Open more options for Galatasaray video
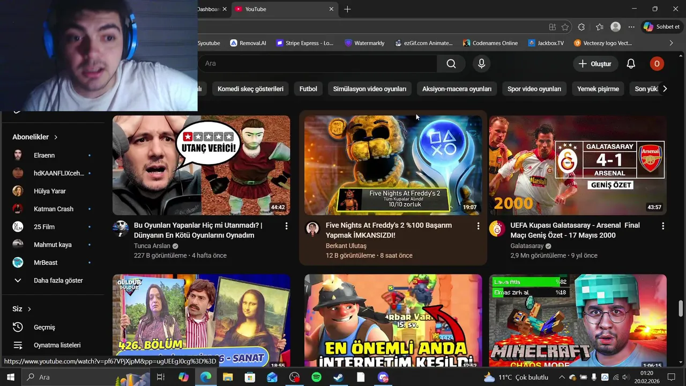Viewport: 686px width, 386px height. point(663,226)
